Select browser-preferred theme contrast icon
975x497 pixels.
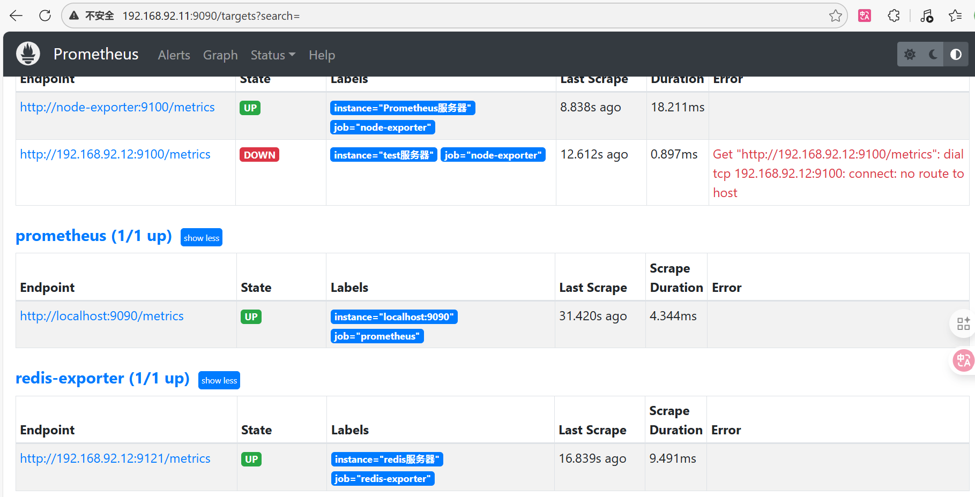point(956,54)
